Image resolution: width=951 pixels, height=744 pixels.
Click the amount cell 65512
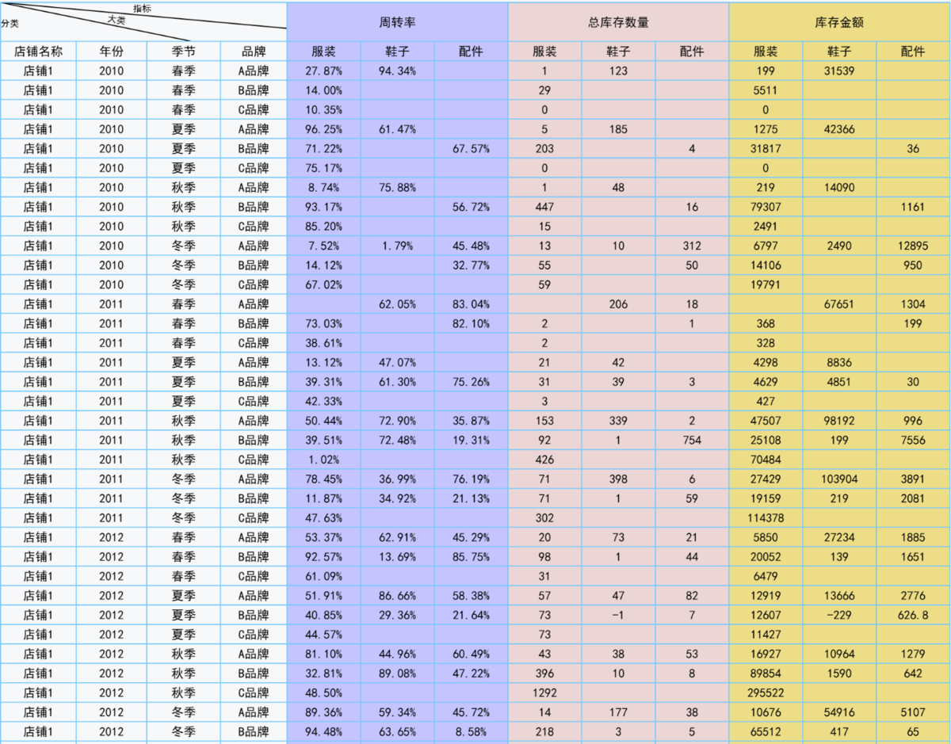point(766,731)
